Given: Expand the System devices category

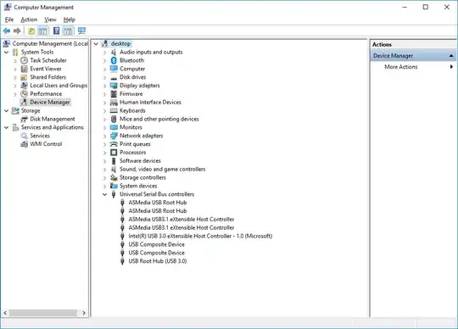Looking at the screenshot, I should [x=104, y=187].
